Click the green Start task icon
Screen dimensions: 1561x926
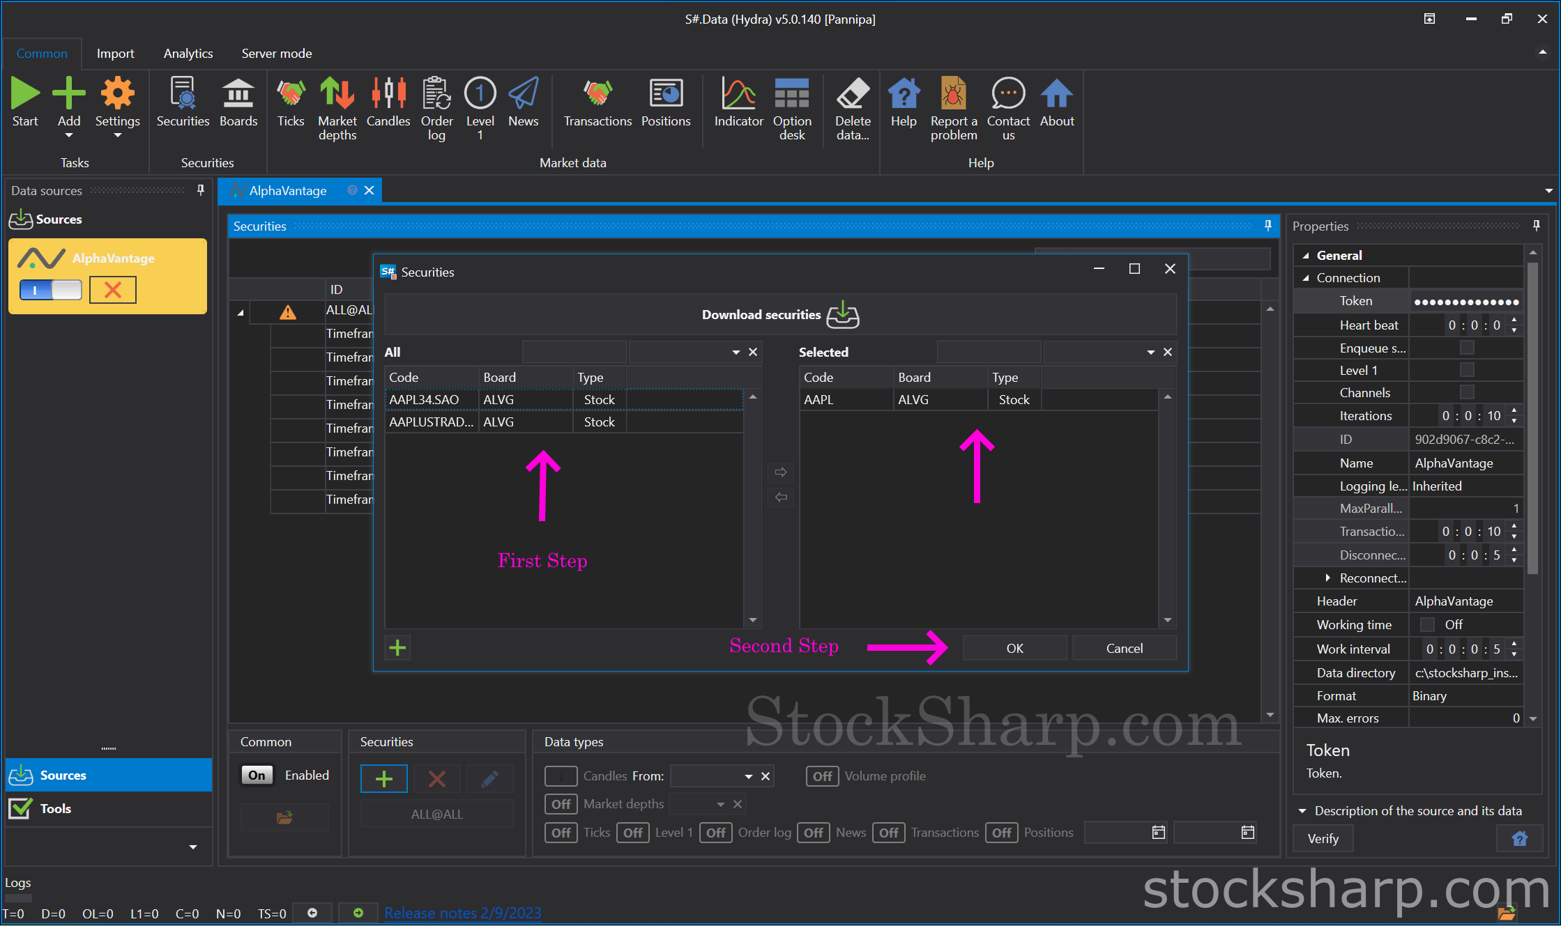[x=25, y=93]
